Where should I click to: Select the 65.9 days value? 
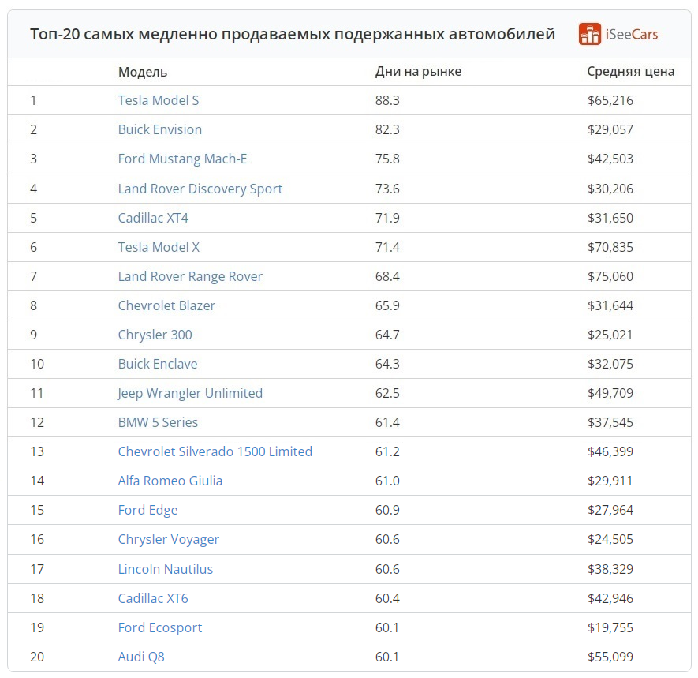click(387, 305)
